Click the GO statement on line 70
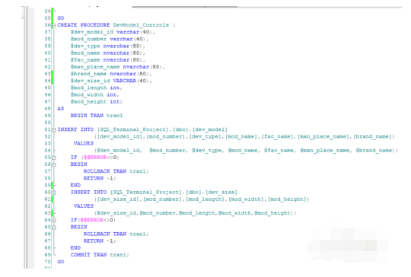Image resolution: width=411 pixels, height=277 pixels. click(61, 262)
